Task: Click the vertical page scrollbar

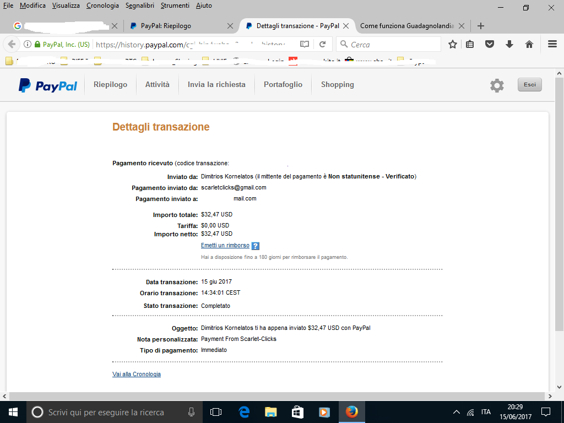Action: coord(558,204)
